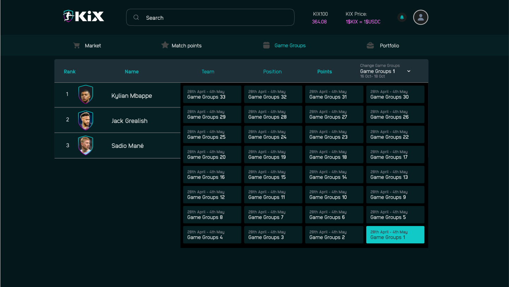Select Game Groups 31 option
Screen dimensions: 509x287
coord(334,94)
